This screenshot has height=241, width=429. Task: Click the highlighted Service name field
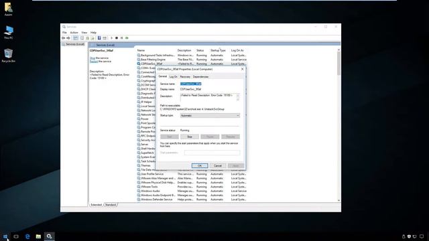tap(191, 84)
